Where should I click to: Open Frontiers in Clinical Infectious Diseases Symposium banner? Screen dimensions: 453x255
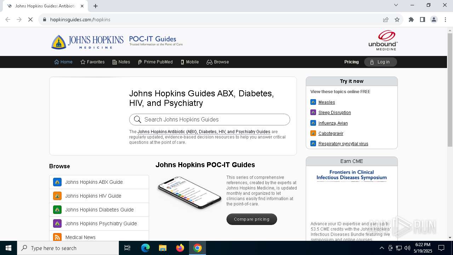(x=351, y=175)
